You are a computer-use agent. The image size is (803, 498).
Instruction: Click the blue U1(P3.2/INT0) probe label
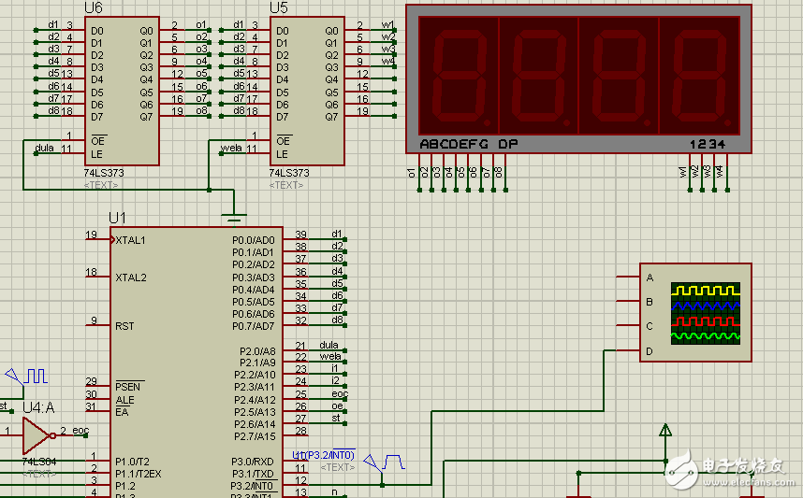click(x=324, y=454)
